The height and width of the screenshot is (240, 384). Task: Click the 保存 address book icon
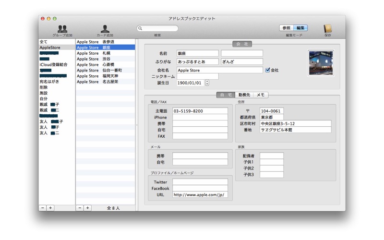pyautogui.click(x=328, y=29)
